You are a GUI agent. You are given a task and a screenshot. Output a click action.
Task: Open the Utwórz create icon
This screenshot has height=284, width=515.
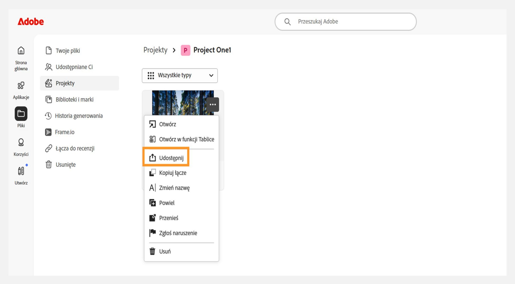pos(21,171)
